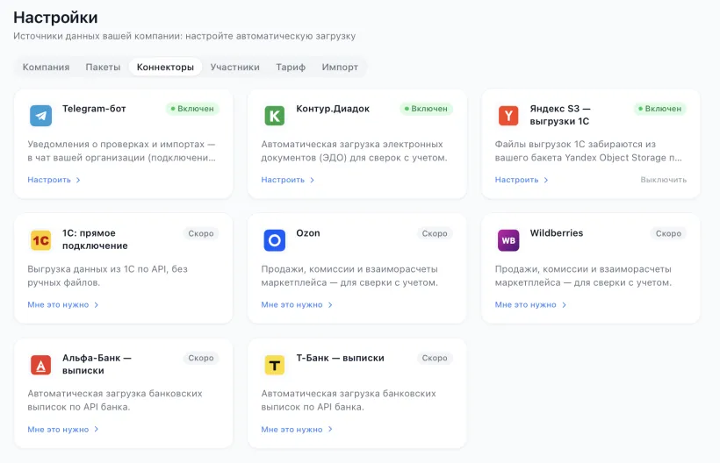This screenshot has height=463, width=720.
Task: Click the Яндекс S3 red Y icon
Action: point(508,116)
